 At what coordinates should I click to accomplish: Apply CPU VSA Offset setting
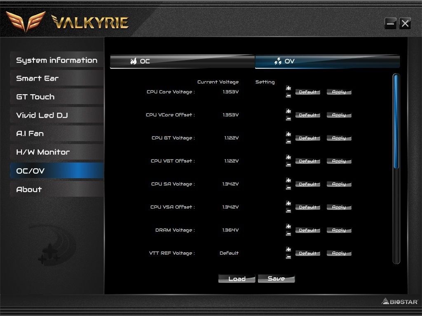point(339,207)
